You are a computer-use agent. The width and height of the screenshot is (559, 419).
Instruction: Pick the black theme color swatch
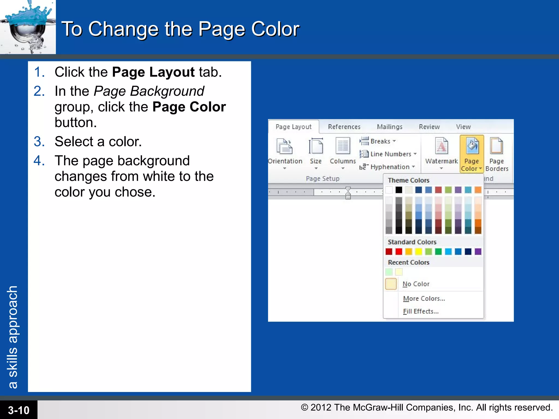(x=399, y=190)
